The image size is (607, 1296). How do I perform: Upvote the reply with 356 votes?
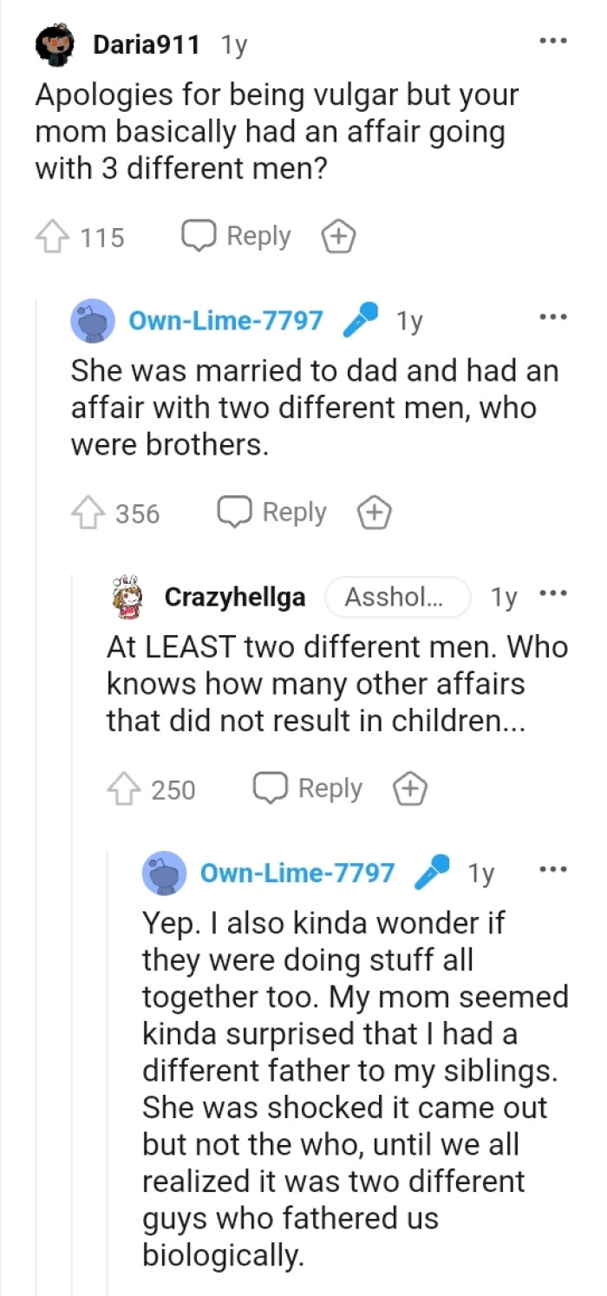pos(90,512)
